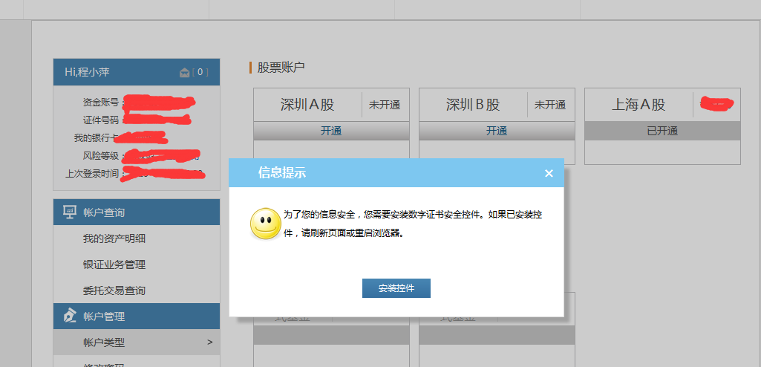
Task: Click the message count [0] indicator
Action: 200,72
